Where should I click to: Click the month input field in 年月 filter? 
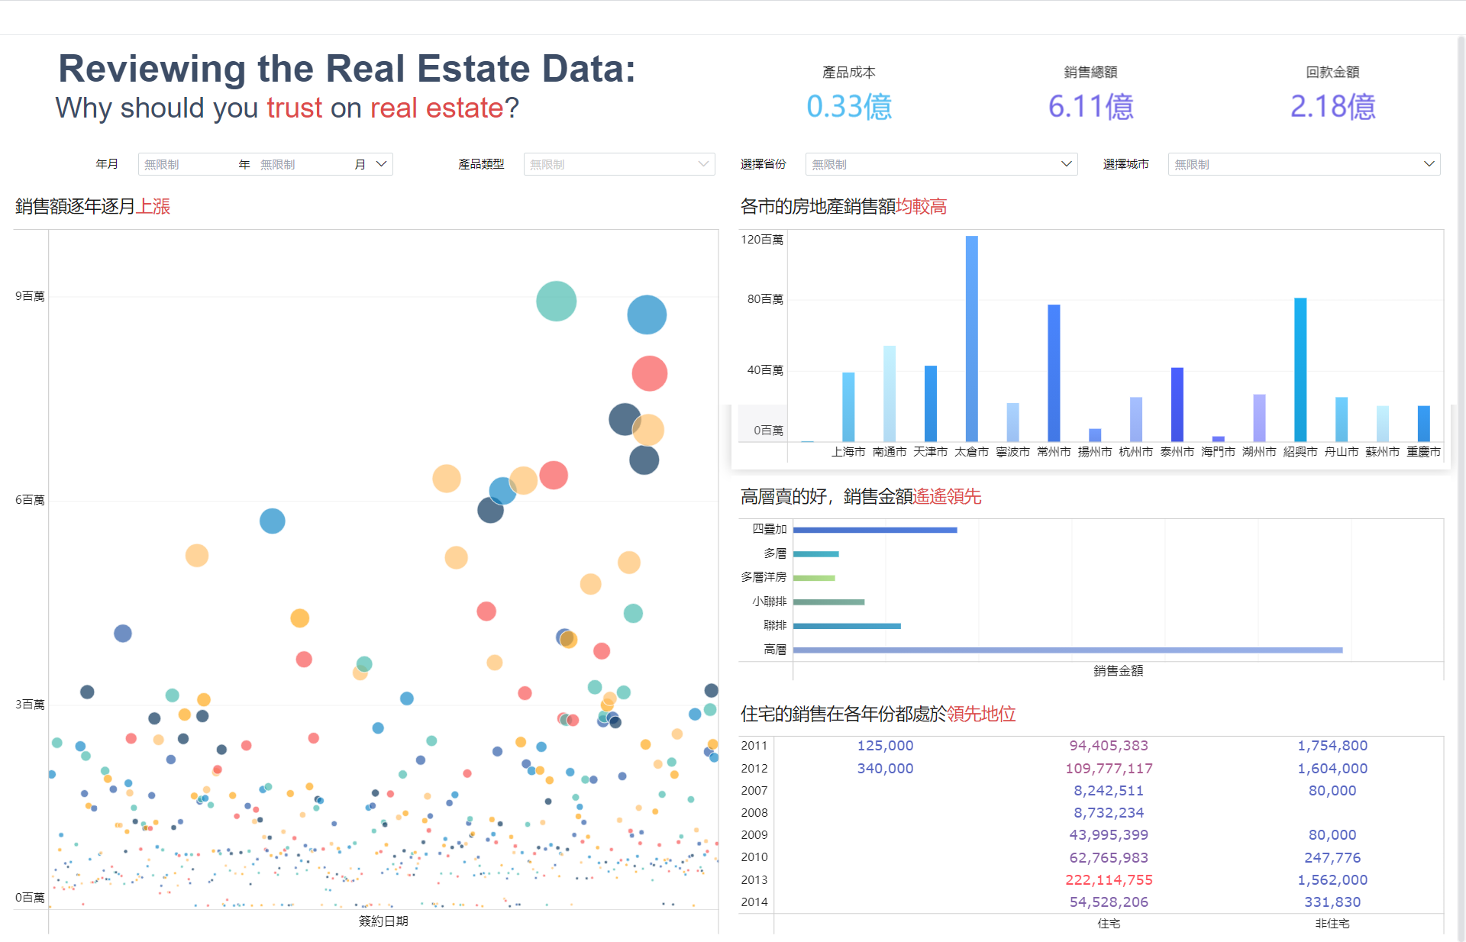pos(305,164)
